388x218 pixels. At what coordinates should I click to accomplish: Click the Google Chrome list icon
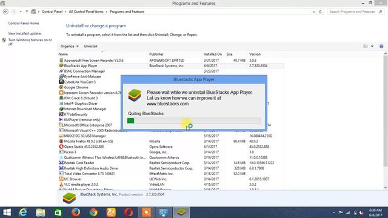click(61, 87)
